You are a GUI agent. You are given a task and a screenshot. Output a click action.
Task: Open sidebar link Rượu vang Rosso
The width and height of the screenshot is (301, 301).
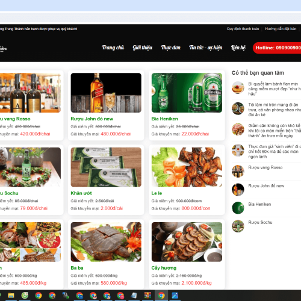[x=265, y=167]
